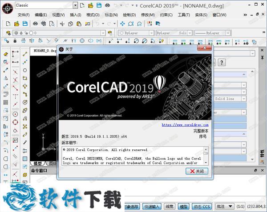Enable the Center entity snap icon
This screenshot has width=267, height=212.
tap(15, 114)
